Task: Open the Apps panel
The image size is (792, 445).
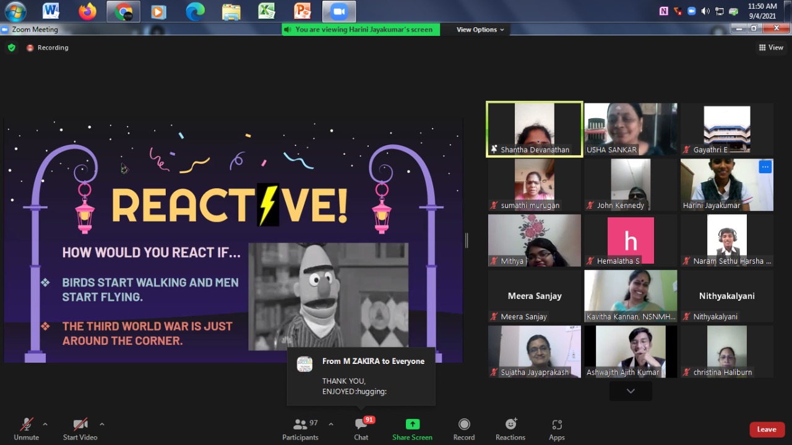Action: click(x=556, y=428)
